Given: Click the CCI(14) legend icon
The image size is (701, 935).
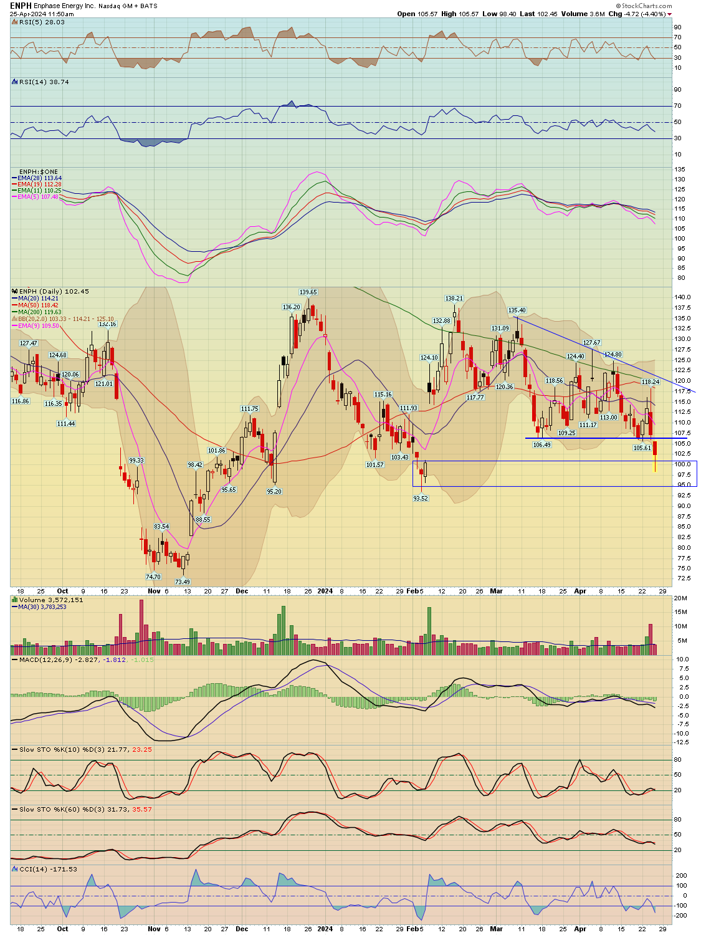Looking at the screenshot, I should [x=14, y=869].
